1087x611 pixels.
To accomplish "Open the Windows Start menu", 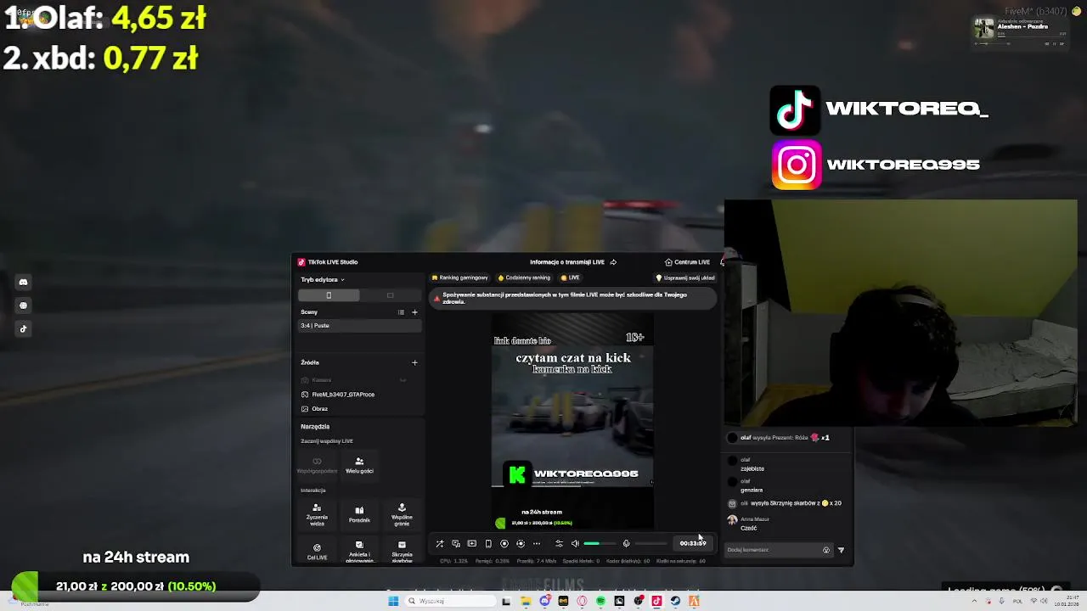I will coord(393,601).
